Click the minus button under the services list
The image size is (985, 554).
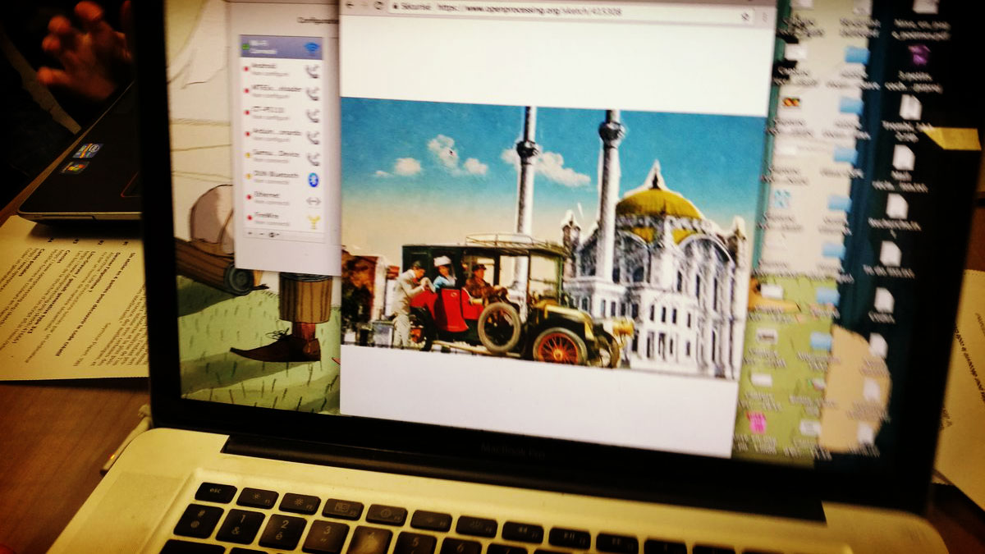click(261, 234)
